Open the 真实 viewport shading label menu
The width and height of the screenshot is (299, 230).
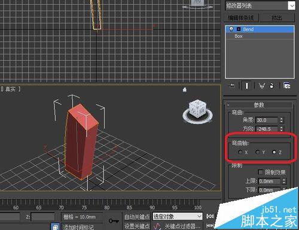(10, 89)
